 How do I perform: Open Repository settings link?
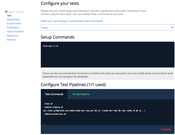coord(13,36)
